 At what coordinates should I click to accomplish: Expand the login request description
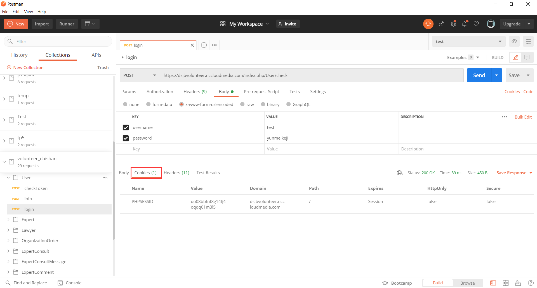tap(123, 57)
